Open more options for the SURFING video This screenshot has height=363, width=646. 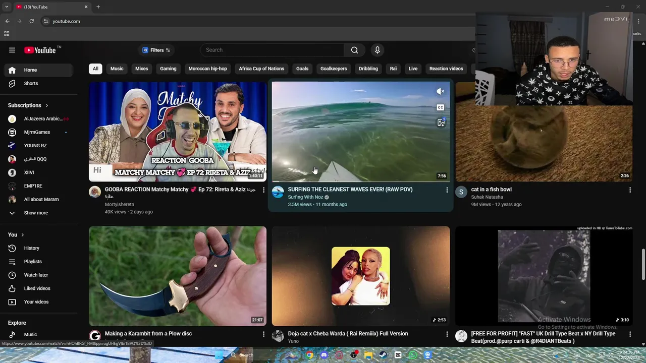447,190
